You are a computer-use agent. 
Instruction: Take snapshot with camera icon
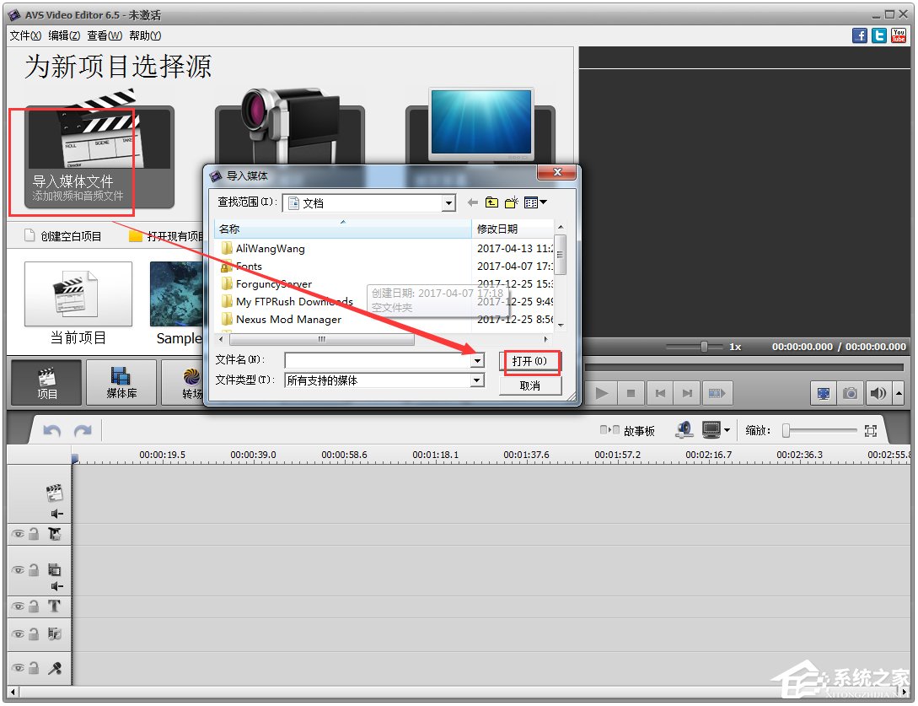tap(850, 393)
